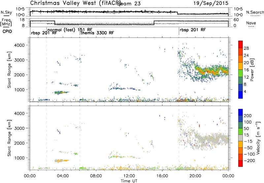This screenshot has width=264, height=183.
Task: Click the left-side 'rbsp 201 RF' label
Action: tap(44, 33)
